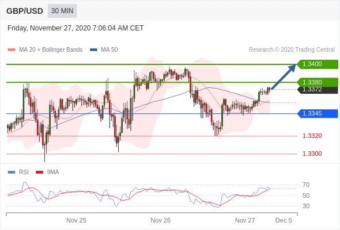The width and height of the screenshot is (340, 230).
Task: Click the red 1.3300 support label
Action: pyautogui.click(x=312, y=154)
